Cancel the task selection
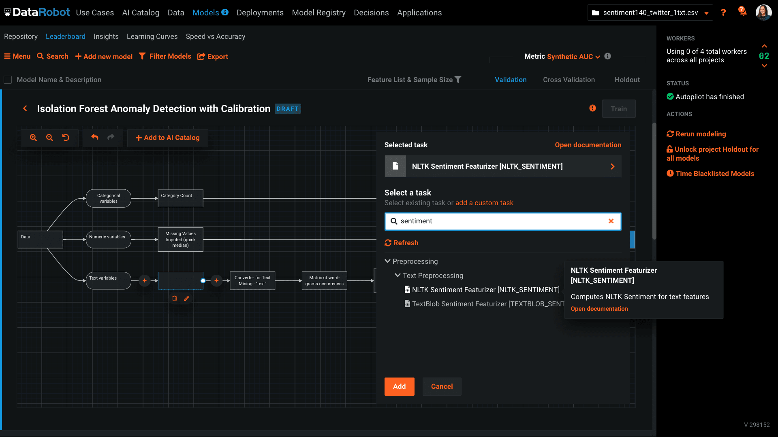 point(442,386)
